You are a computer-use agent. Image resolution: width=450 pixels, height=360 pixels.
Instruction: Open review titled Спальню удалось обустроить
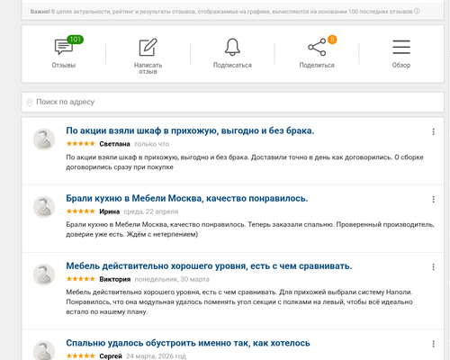[x=188, y=343]
